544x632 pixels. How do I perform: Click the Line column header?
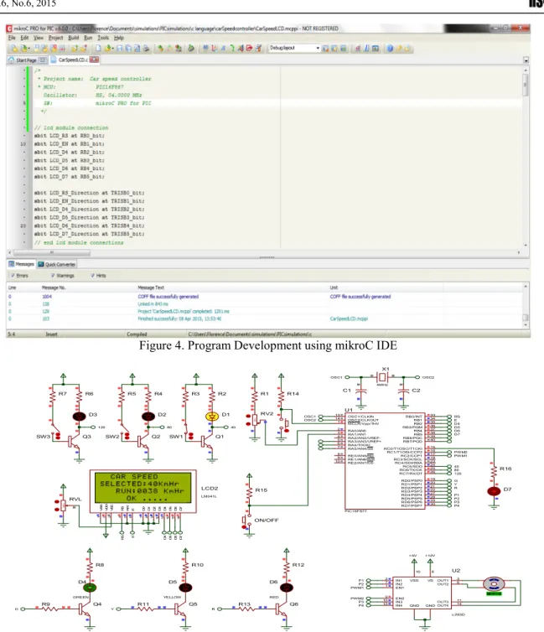click(12, 288)
